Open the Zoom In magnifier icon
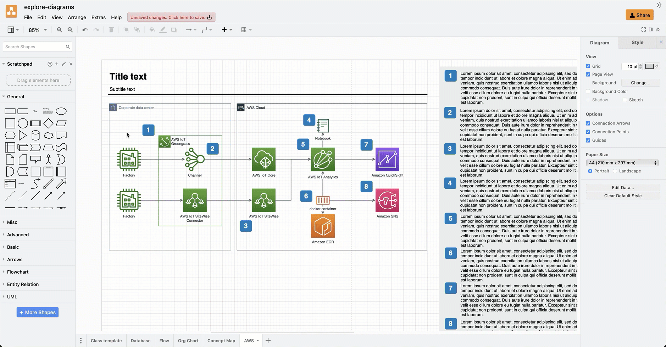Viewport: 666px width, 347px height. [60, 30]
